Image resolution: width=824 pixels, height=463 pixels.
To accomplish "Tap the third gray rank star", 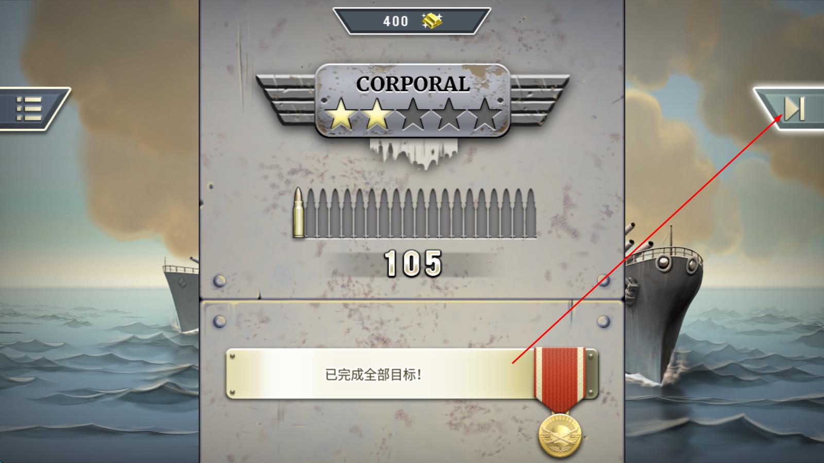I will [x=413, y=114].
